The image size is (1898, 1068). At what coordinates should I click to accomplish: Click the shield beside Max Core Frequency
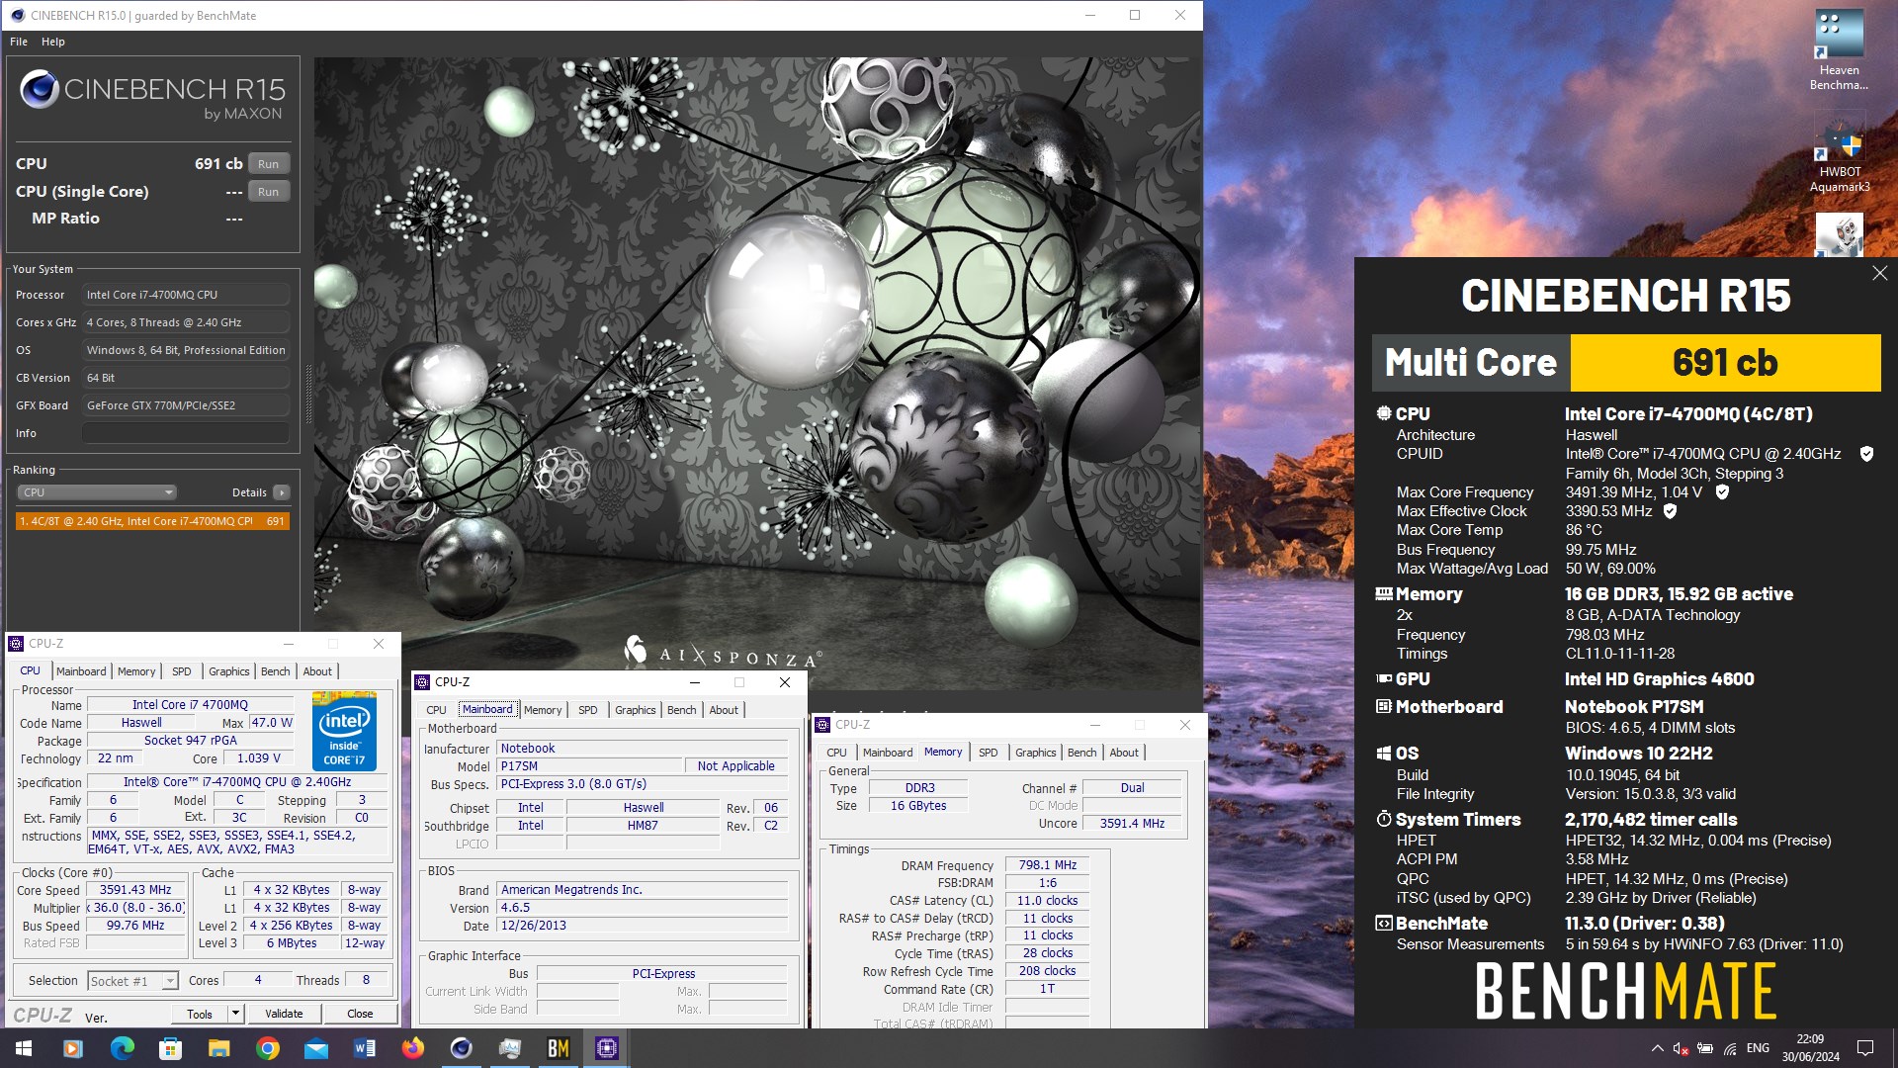pyautogui.click(x=1722, y=491)
